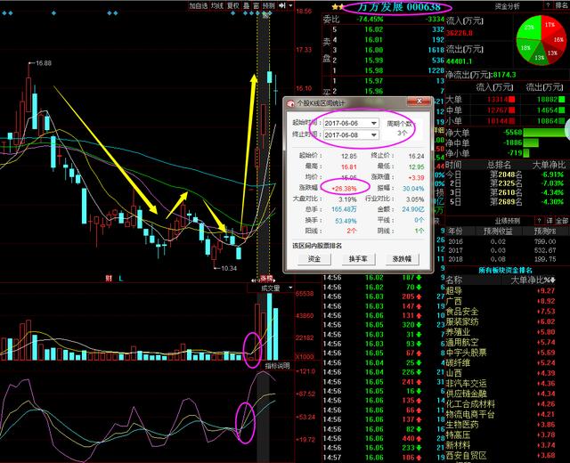Select the 物流电商平台 sector row
Screen dimensions: 570x463
[x=501, y=414]
